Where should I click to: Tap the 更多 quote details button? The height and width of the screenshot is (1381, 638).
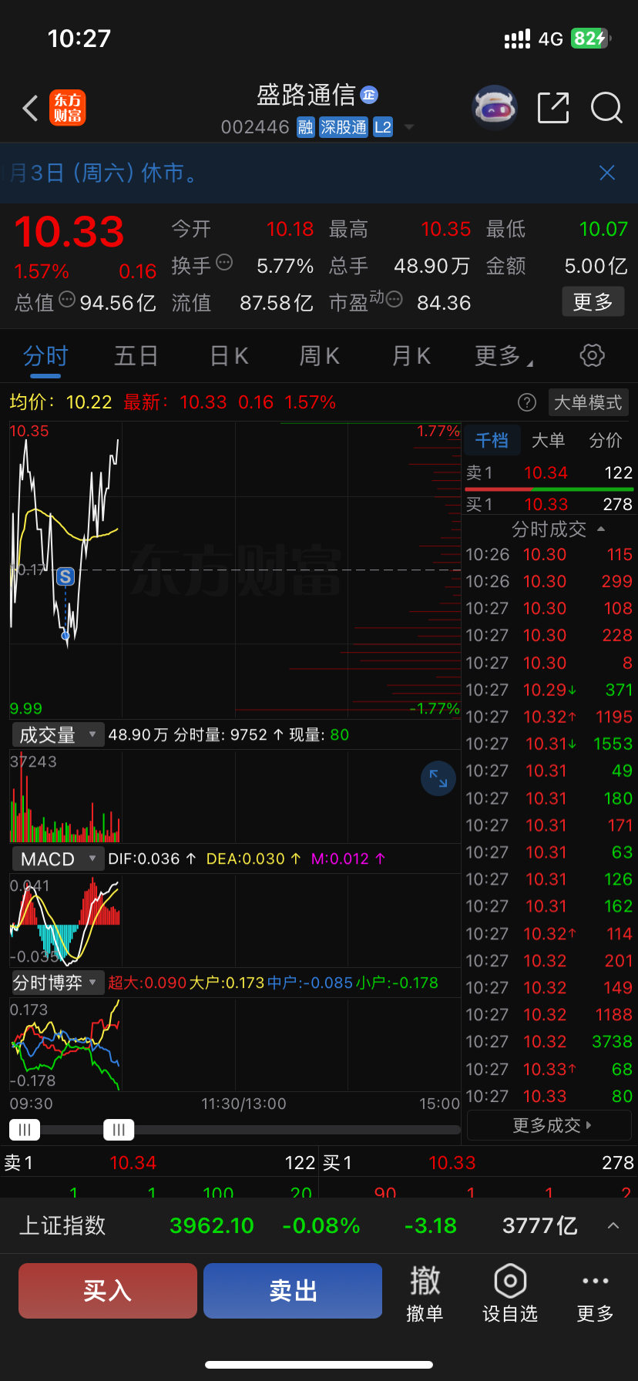click(593, 301)
